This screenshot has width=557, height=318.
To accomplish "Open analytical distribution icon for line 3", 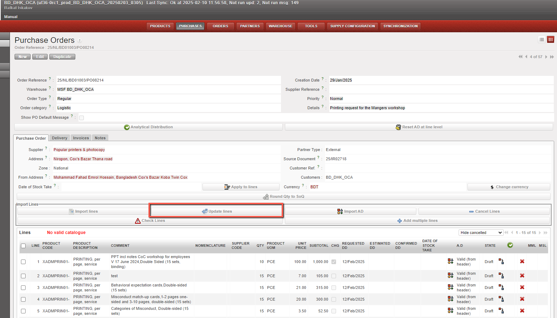I will 450,288.
